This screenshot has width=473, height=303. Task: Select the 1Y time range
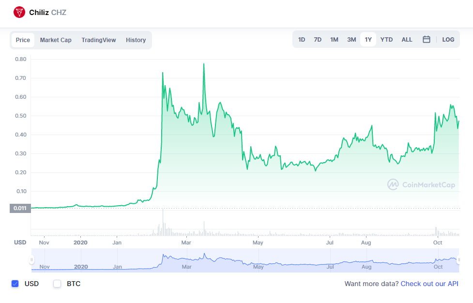click(x=368, y=40)
